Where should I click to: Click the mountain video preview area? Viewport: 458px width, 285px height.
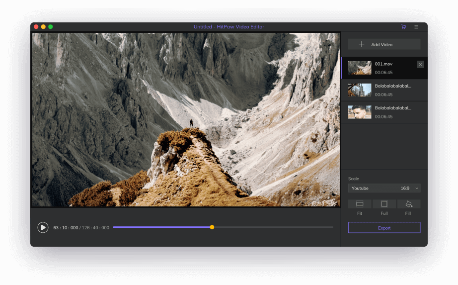point(186,119)
